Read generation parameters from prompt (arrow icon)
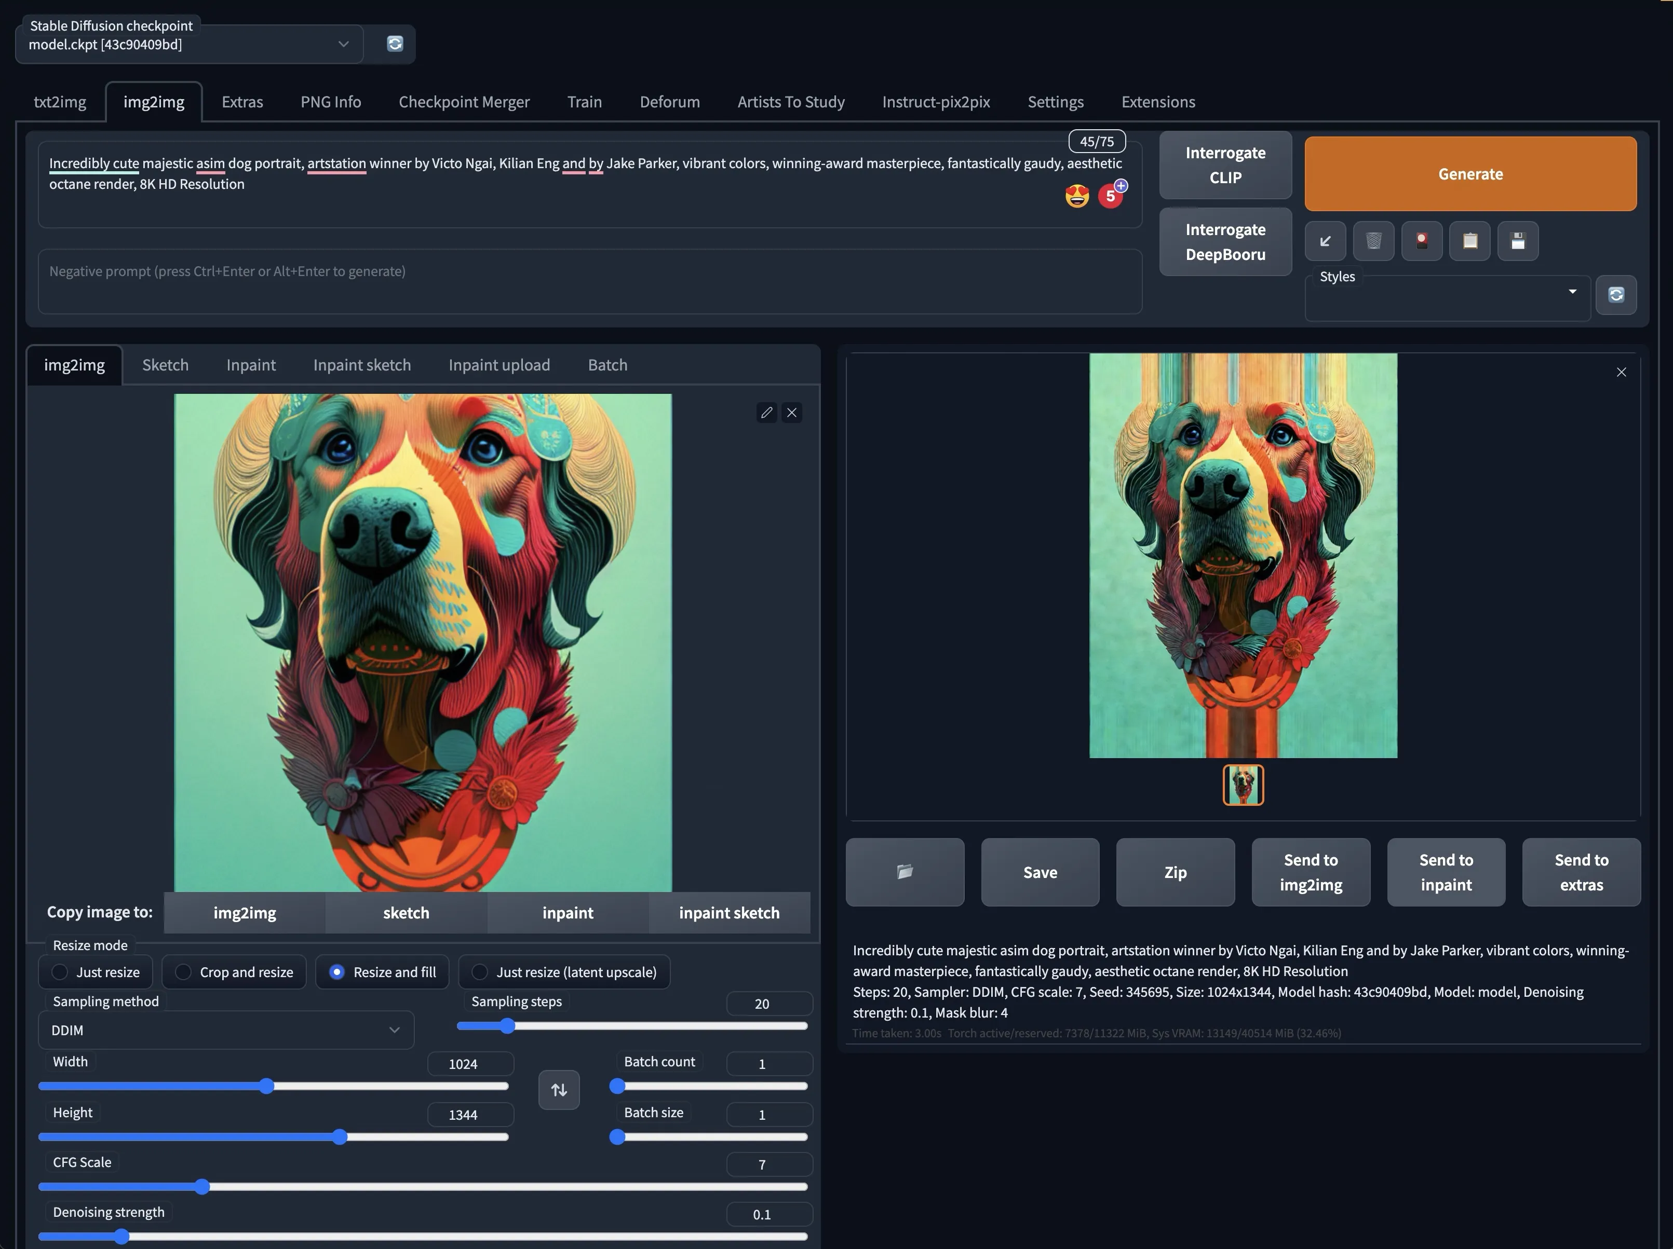The height and width of the screenshot is (1249, 1673). pos(1325,241)
